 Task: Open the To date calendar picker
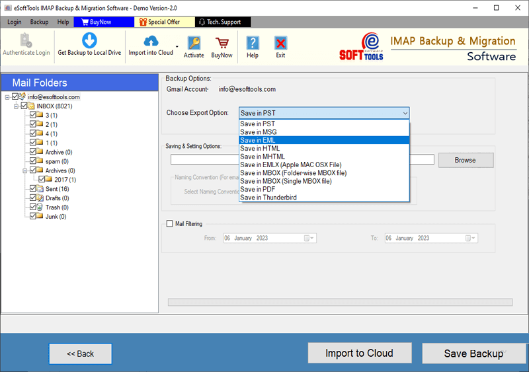[470, 238]
